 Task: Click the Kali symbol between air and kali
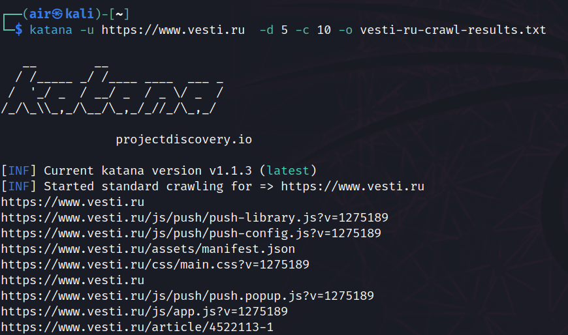57,14
